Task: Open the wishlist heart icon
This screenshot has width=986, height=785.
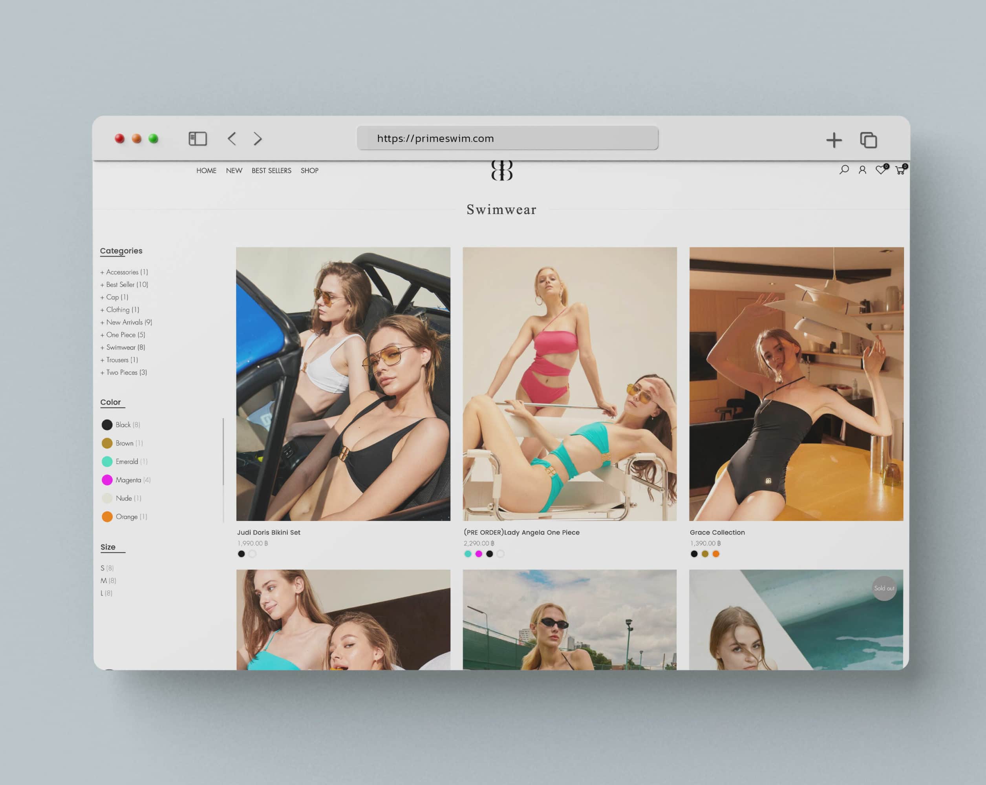Action: click(880, 170)
